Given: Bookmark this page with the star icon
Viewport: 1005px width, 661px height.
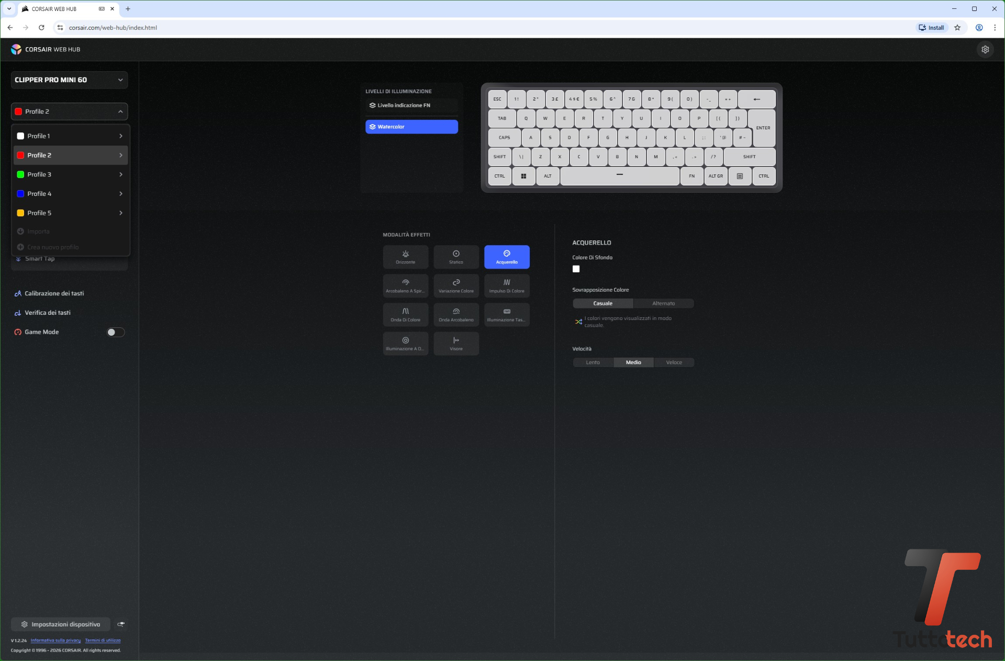Looking at the screenshot, I should tap(957, 28).
